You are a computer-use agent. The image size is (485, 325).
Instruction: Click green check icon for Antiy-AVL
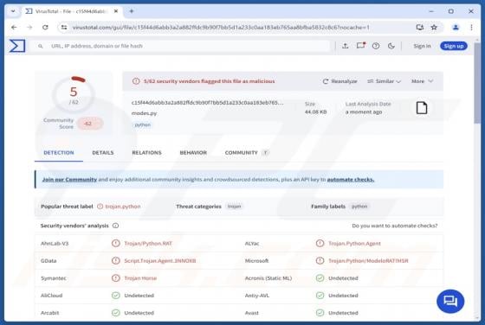coord(320,296)
